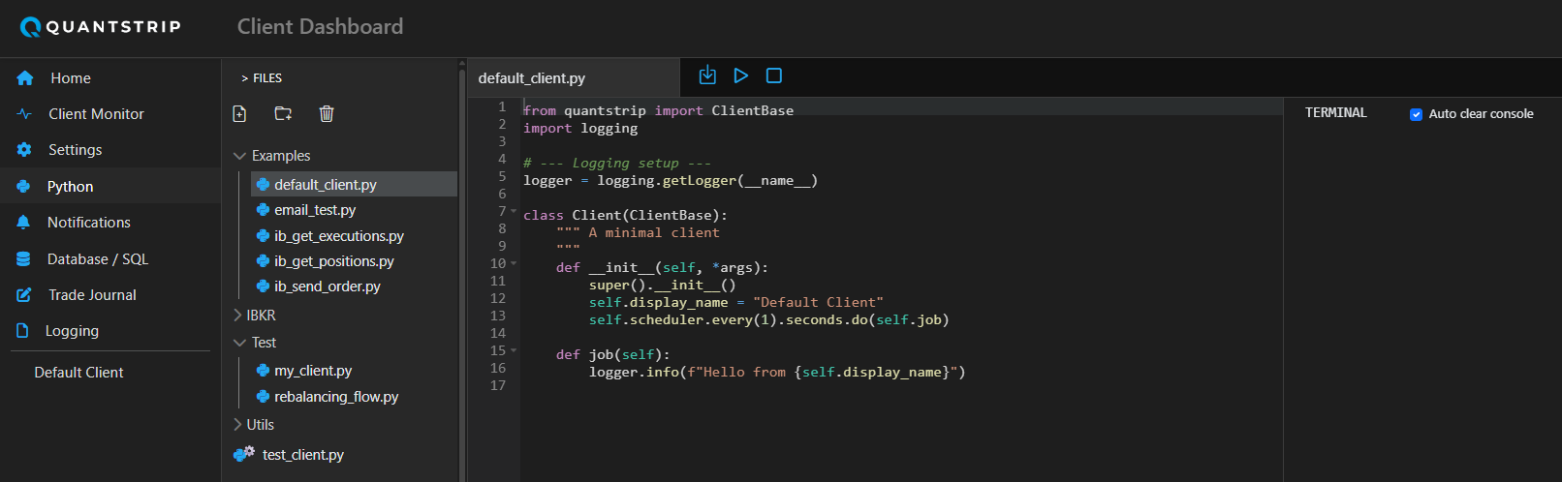Click the Client Dashboard title
Screen dimensions: 1562x482
pyautogui.click(x=320, y=27)
